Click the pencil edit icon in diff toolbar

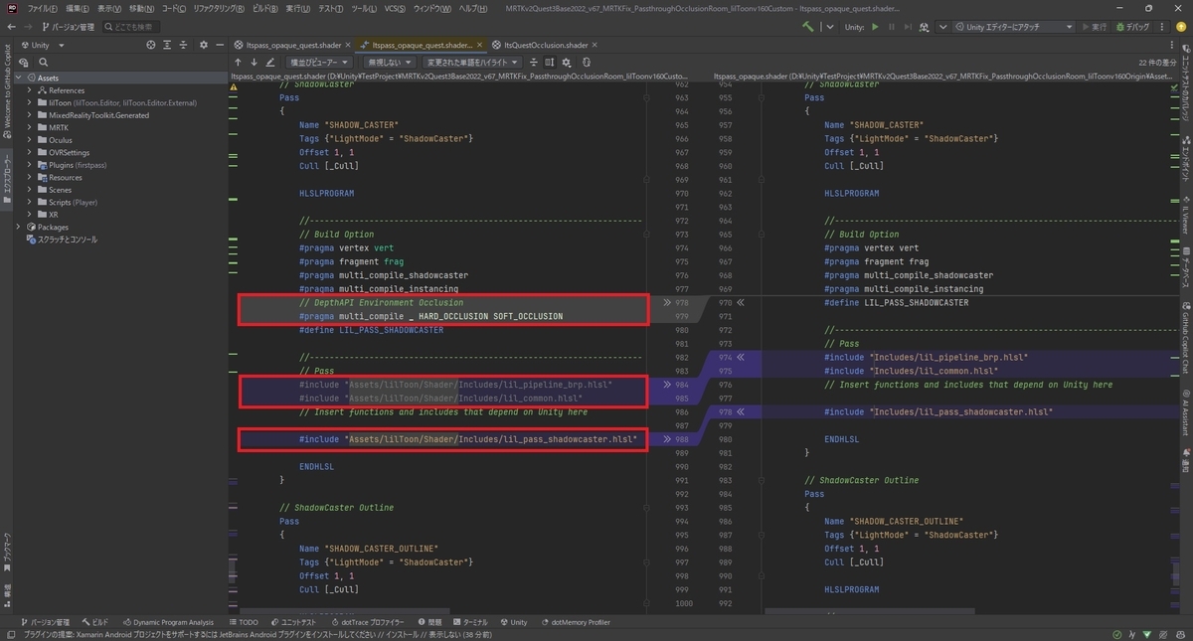tap(270, 62)
